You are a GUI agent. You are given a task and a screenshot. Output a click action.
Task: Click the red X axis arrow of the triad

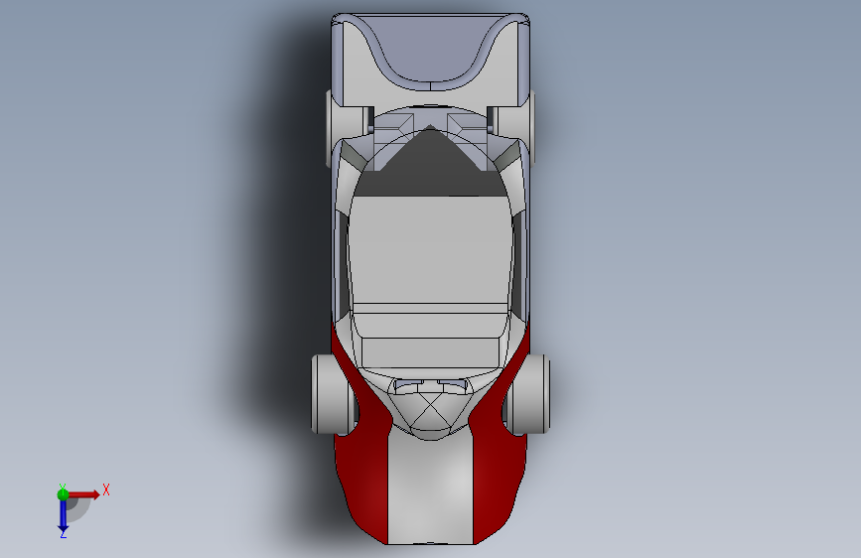pos(83,494)
